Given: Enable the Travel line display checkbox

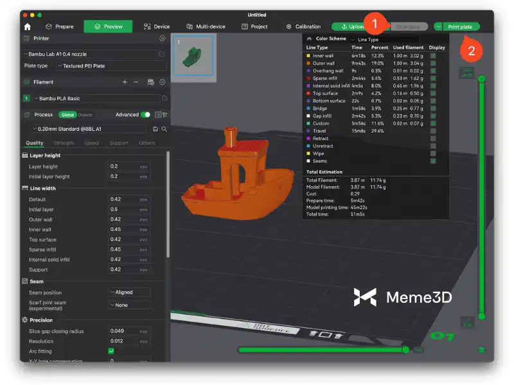Looking at the screenshot, I should (x=433, y=131).
